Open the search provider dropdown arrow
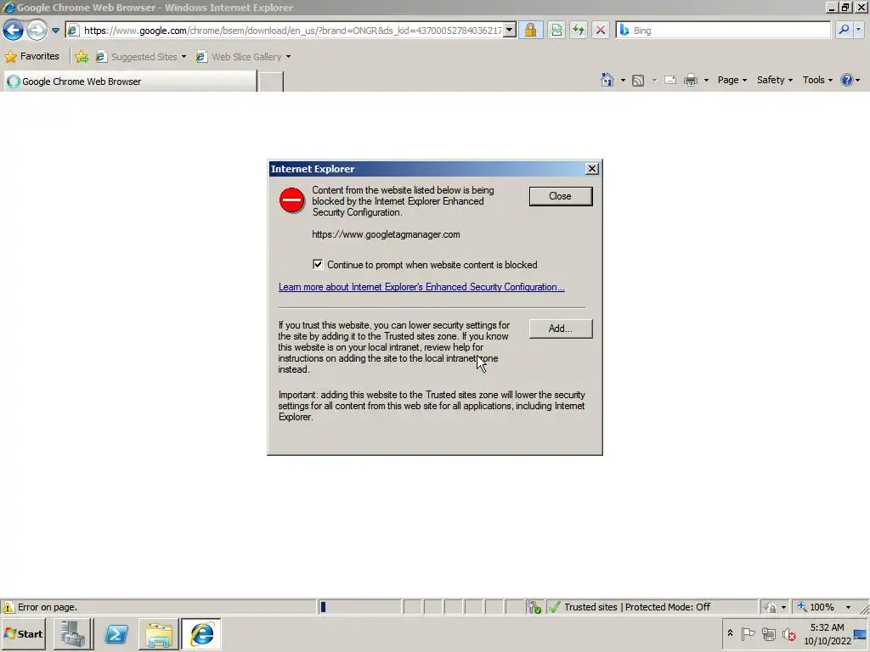 [859, 30]
